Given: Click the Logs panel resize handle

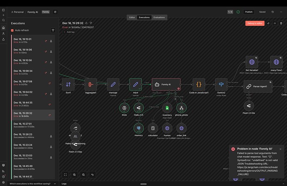Looking at the screenshot, I should pyautogui.click(x=143, y=184).
